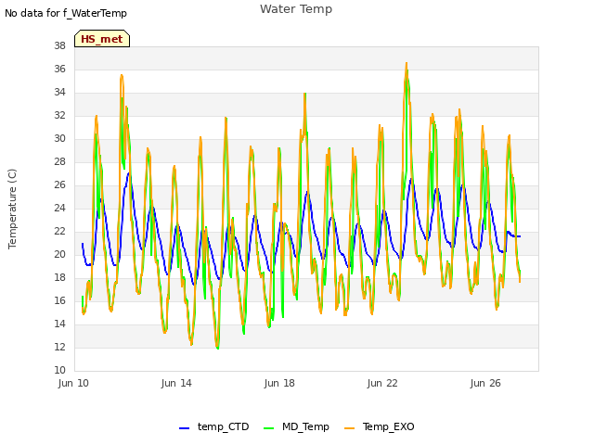Click the 12 y-axis tick label
The height and width of the screenshot is (445, 594).
pos(59,347)
